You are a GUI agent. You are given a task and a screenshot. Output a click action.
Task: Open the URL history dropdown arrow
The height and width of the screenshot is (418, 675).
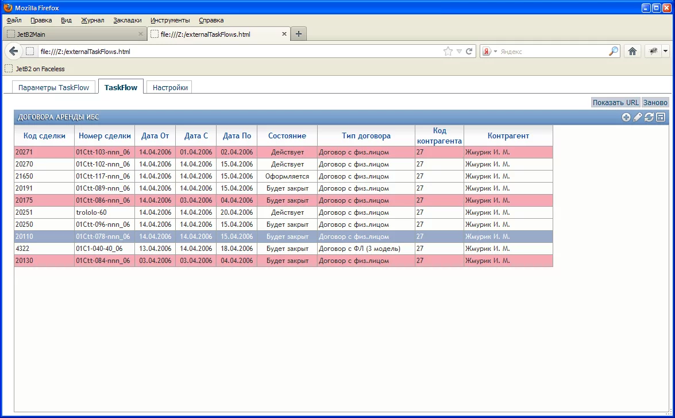tap(459, 52)
